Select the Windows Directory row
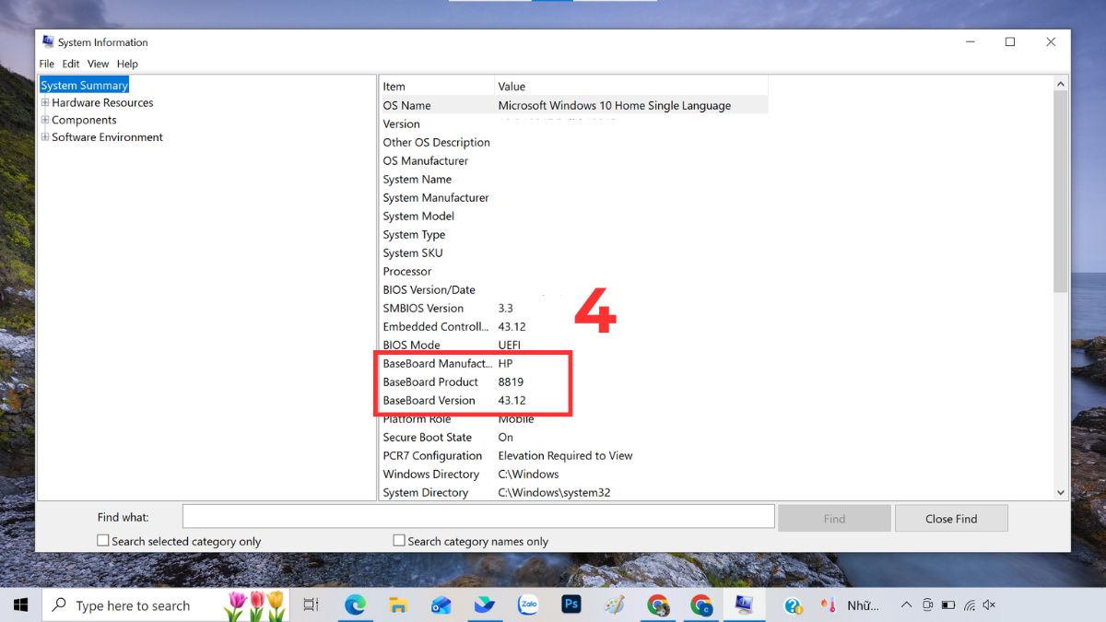 [x=573, y=474]
